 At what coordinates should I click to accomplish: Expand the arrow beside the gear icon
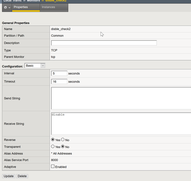pos(9,8)
